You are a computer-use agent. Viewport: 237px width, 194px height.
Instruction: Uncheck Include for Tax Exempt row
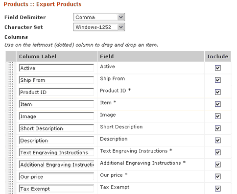218,189
